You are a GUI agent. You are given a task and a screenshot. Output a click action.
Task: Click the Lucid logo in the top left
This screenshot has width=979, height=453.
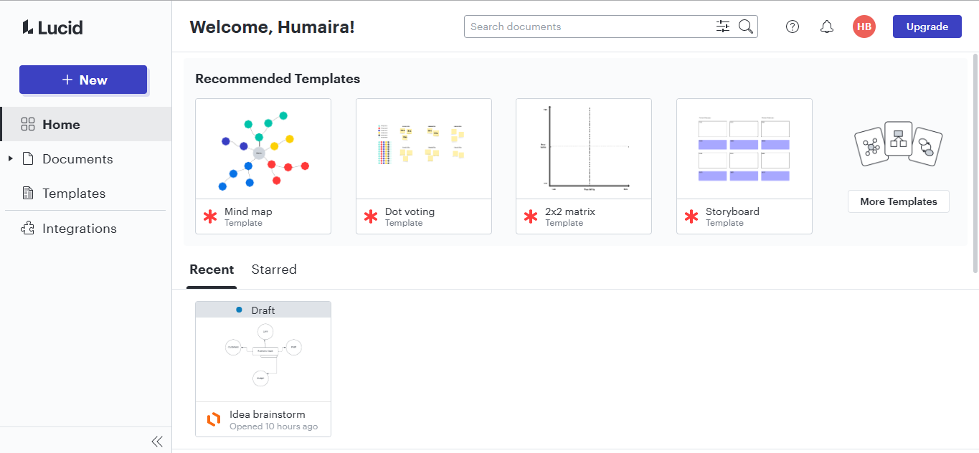pyautogui.click(x=52, y=27)
